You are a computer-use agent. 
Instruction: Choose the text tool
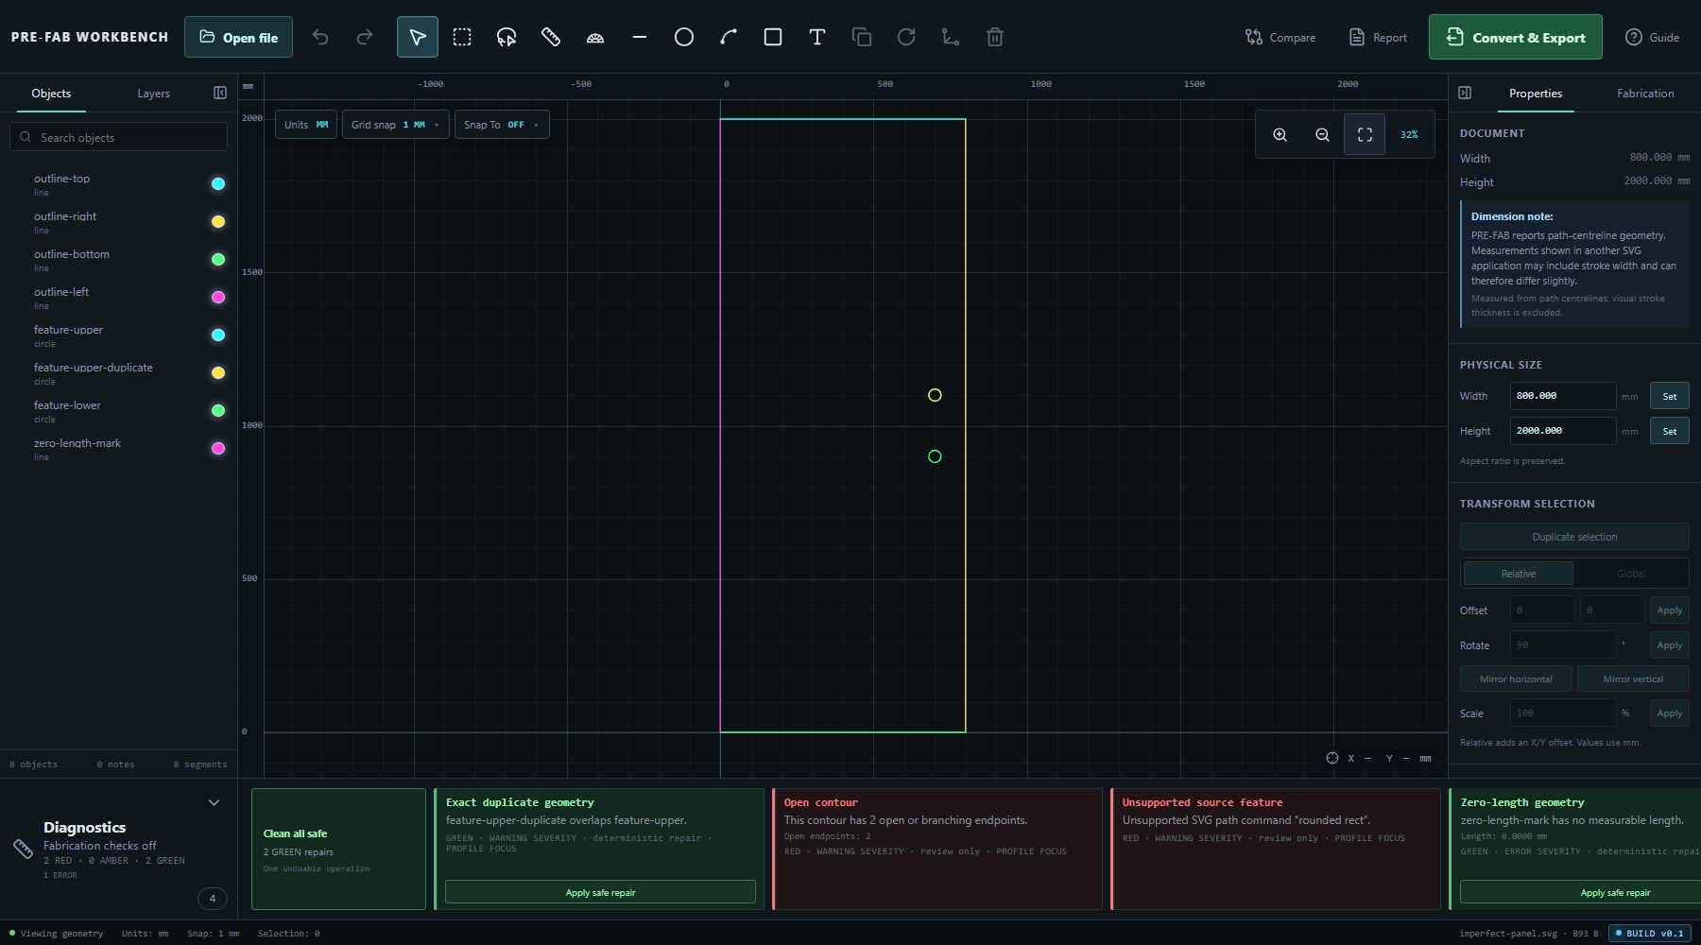(x=817, y=37)
